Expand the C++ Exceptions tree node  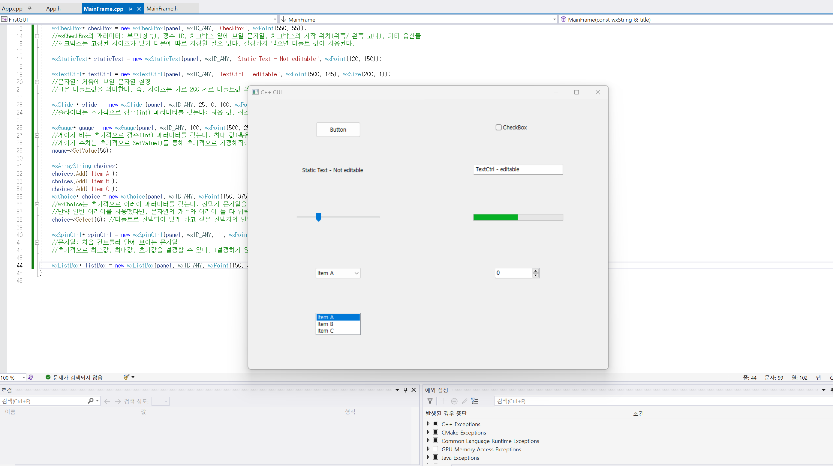click(428, 424)
